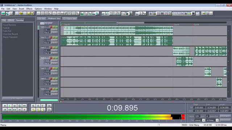Open the Effects menu

point(29,9)
